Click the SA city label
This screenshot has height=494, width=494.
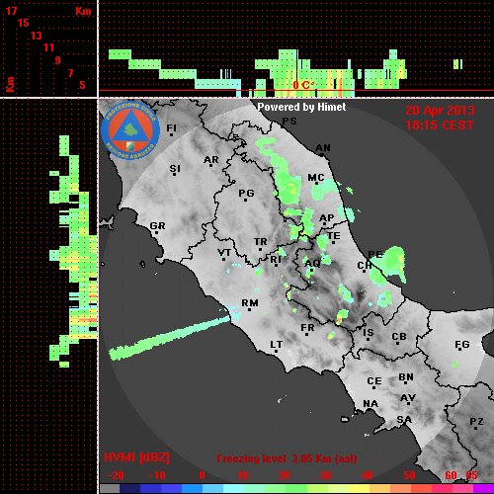click(404, 420)
